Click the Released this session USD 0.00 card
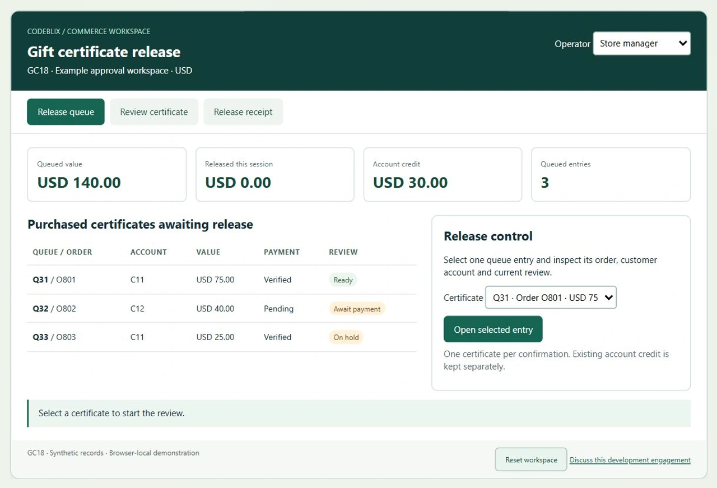This screenshot has height=488, width=717. coord(274,174)
